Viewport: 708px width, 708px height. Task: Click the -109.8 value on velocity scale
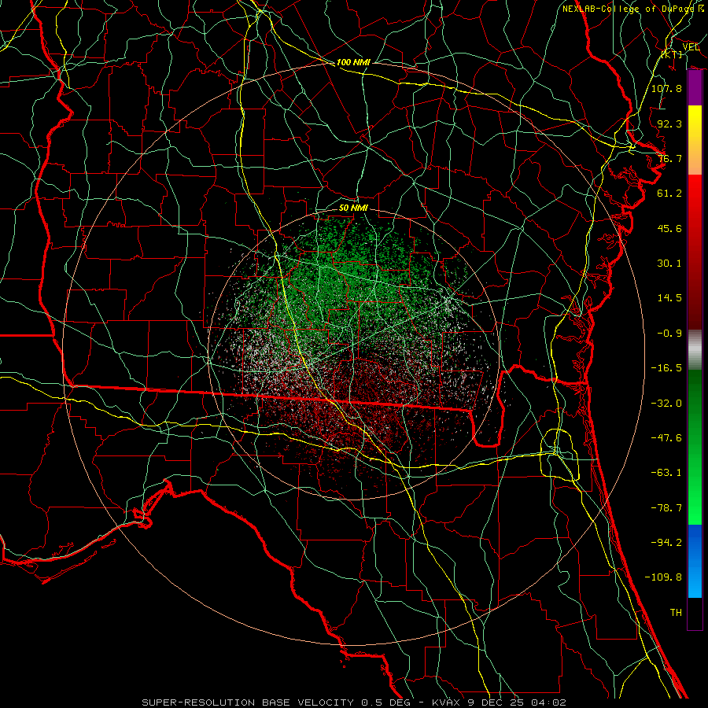tap(663, 577)
